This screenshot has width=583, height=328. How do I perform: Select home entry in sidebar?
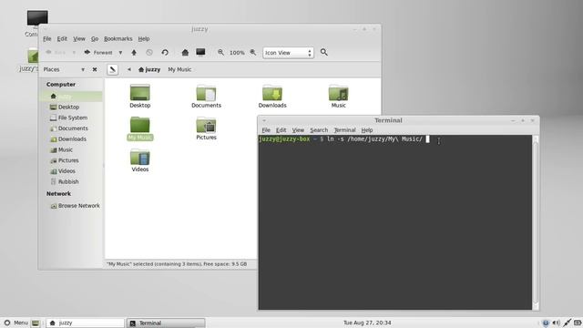pos(71,97)
